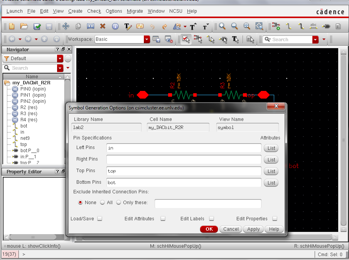Open the Migrate menu
349x260 pixels.
tap(135, 11)
